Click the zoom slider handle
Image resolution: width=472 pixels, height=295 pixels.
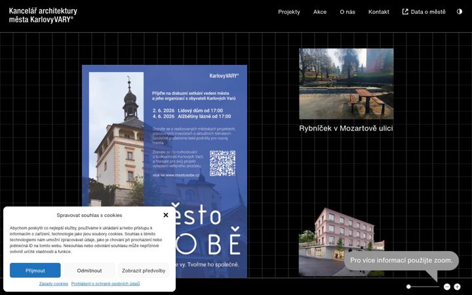point(408,286)
